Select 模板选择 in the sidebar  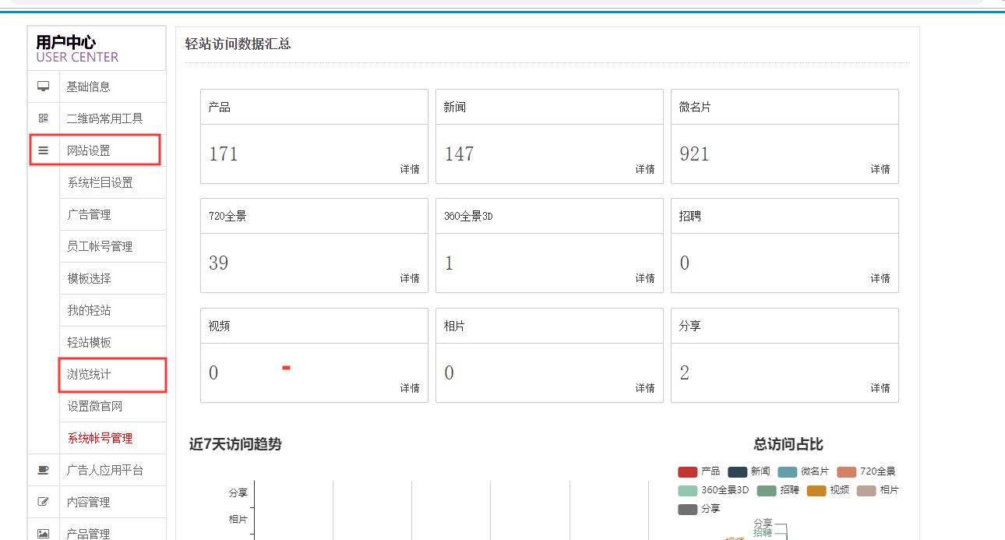point(90,278)
